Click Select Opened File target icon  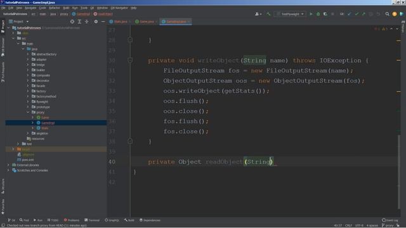click(x=72, y=22)
